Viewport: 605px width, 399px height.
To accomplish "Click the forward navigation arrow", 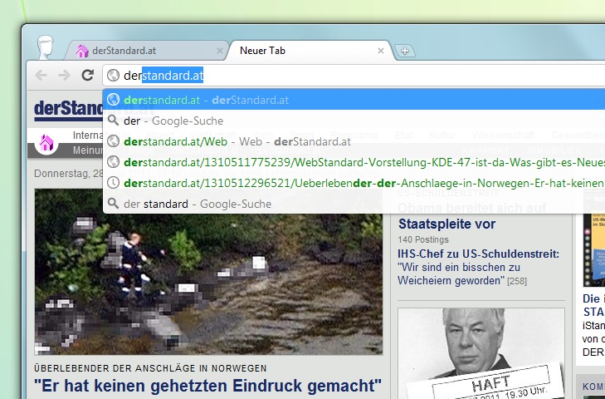I will click(64, 75).
